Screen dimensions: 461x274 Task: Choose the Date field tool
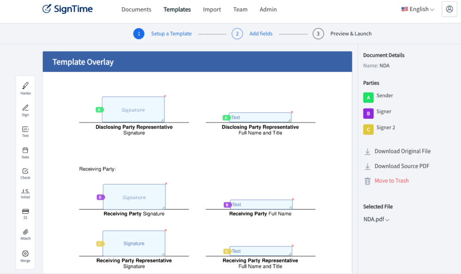pos(25,152)
